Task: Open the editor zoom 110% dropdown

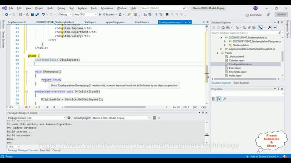Action: pyautogui.click(x=13, y=107)
